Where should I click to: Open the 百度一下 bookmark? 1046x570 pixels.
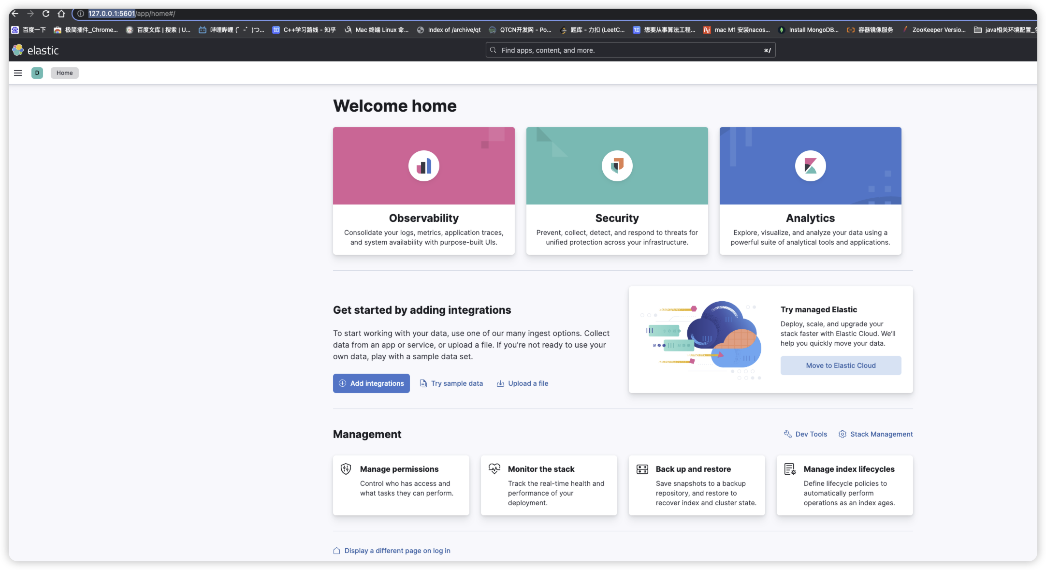point(29,30)
